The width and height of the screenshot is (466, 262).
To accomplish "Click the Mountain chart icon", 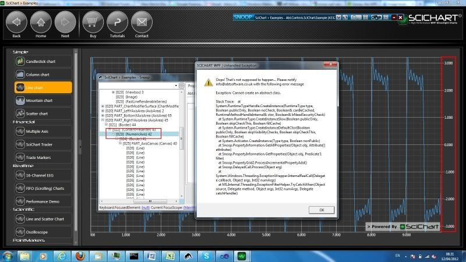I will click(x=20, y=101).
